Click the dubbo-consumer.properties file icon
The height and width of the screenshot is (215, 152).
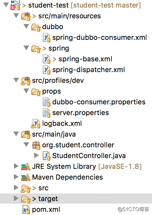coord(47,102)
